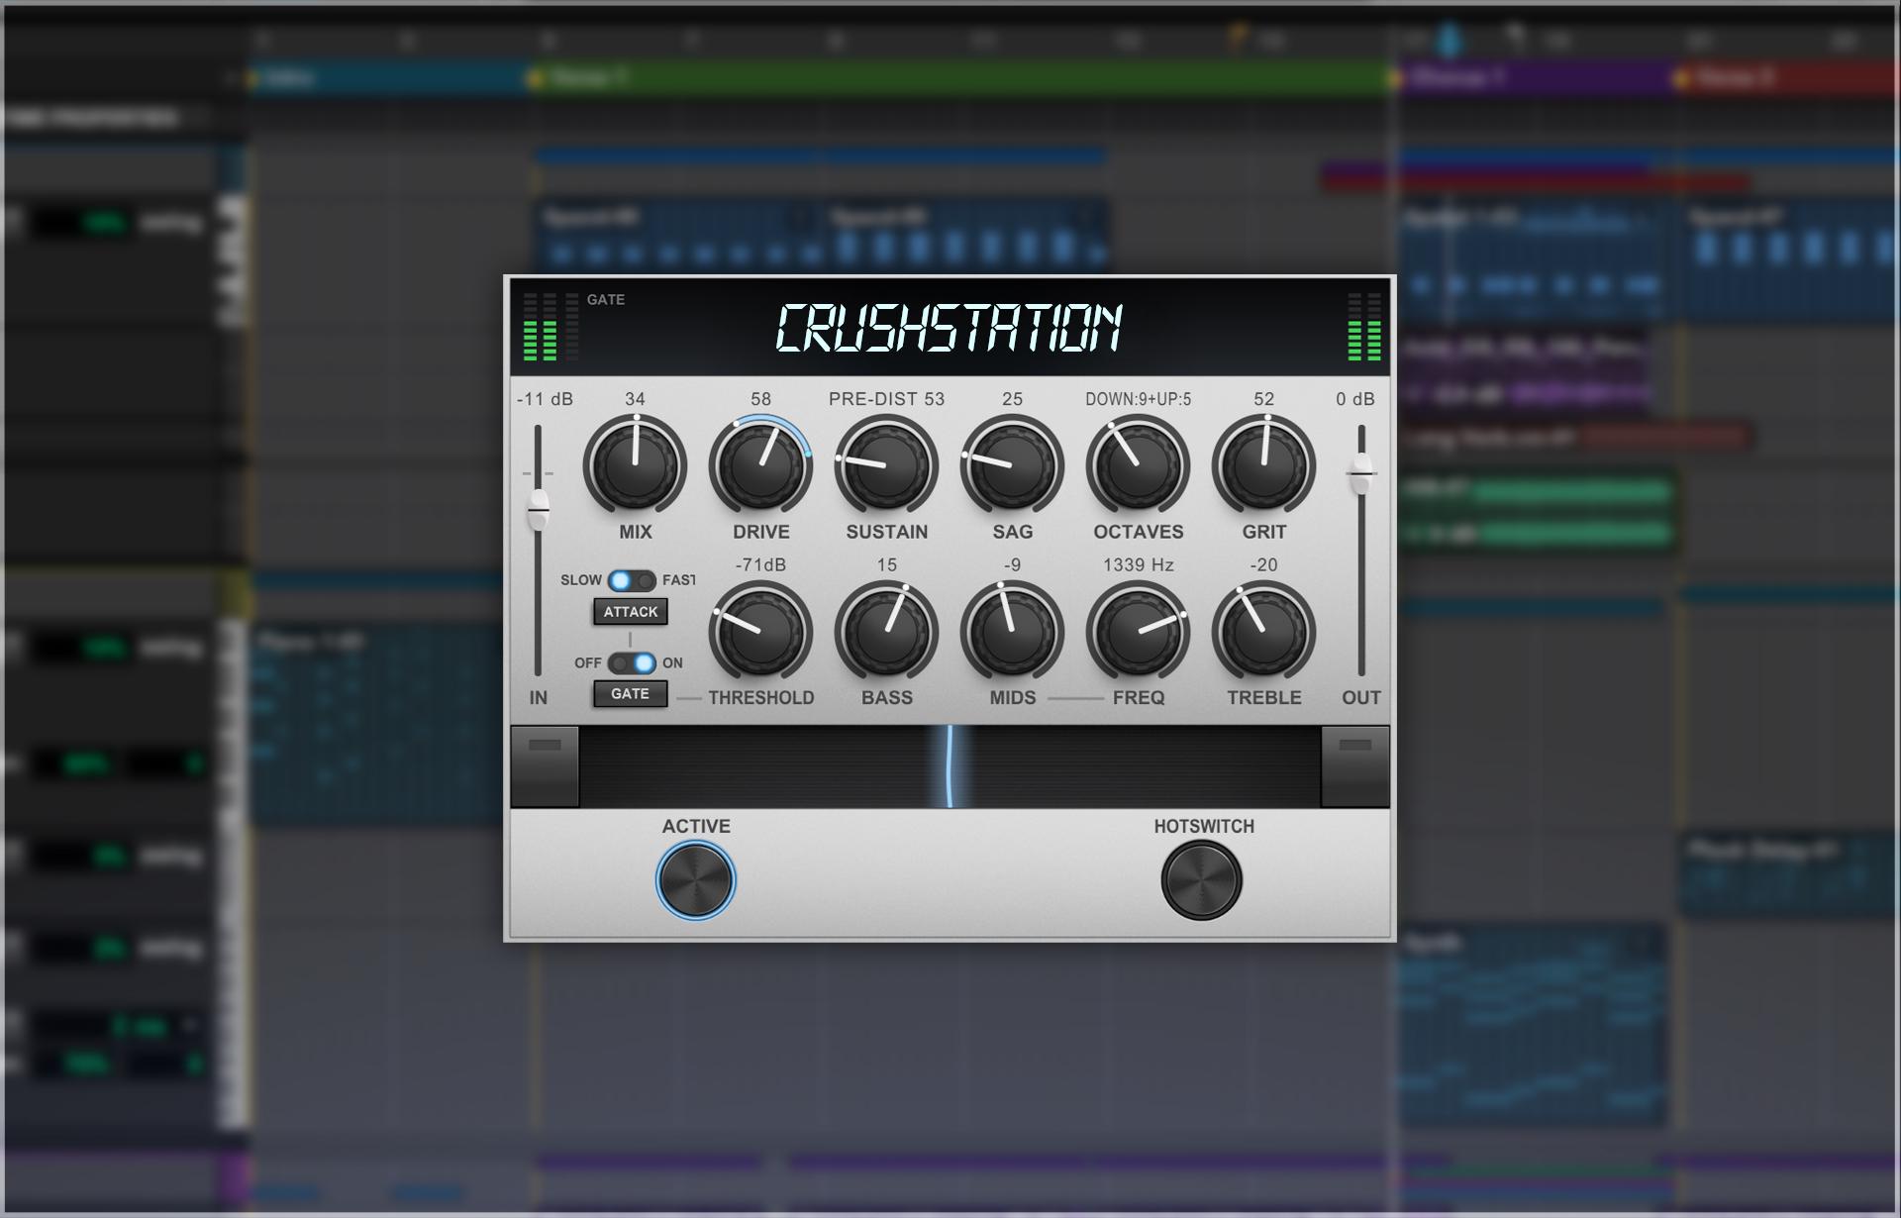Click the PRE-DIST 53 readout
Image resolution: width=1901 pixels, height=1218 pixels.
click(886, 399)
